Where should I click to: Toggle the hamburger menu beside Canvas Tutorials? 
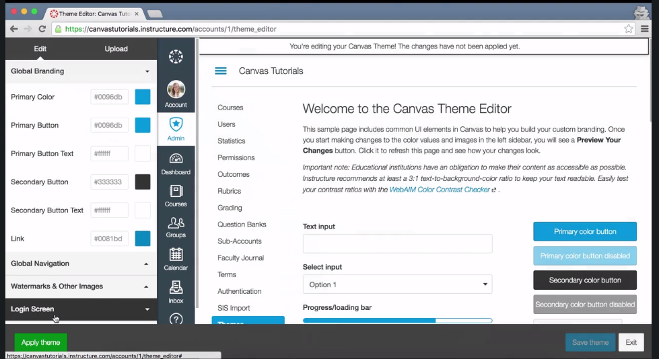click(x=221, y=71)
